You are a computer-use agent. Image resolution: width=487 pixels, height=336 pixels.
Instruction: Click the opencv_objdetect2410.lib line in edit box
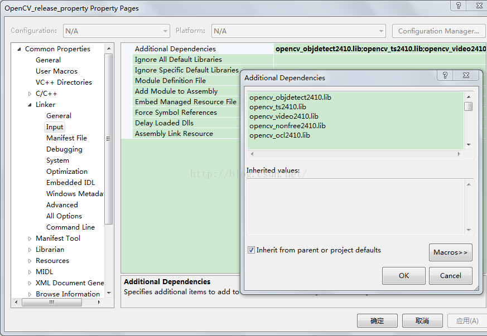click(290, 98)
